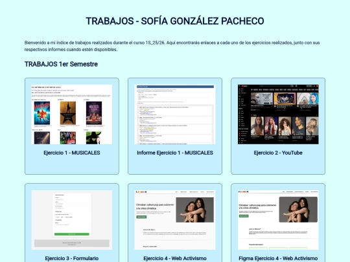This screenshot has height=262, width=350.
Task: Open the Ejercicio 3 - Formulario thumbnail
Action: [x=72, y=220]
